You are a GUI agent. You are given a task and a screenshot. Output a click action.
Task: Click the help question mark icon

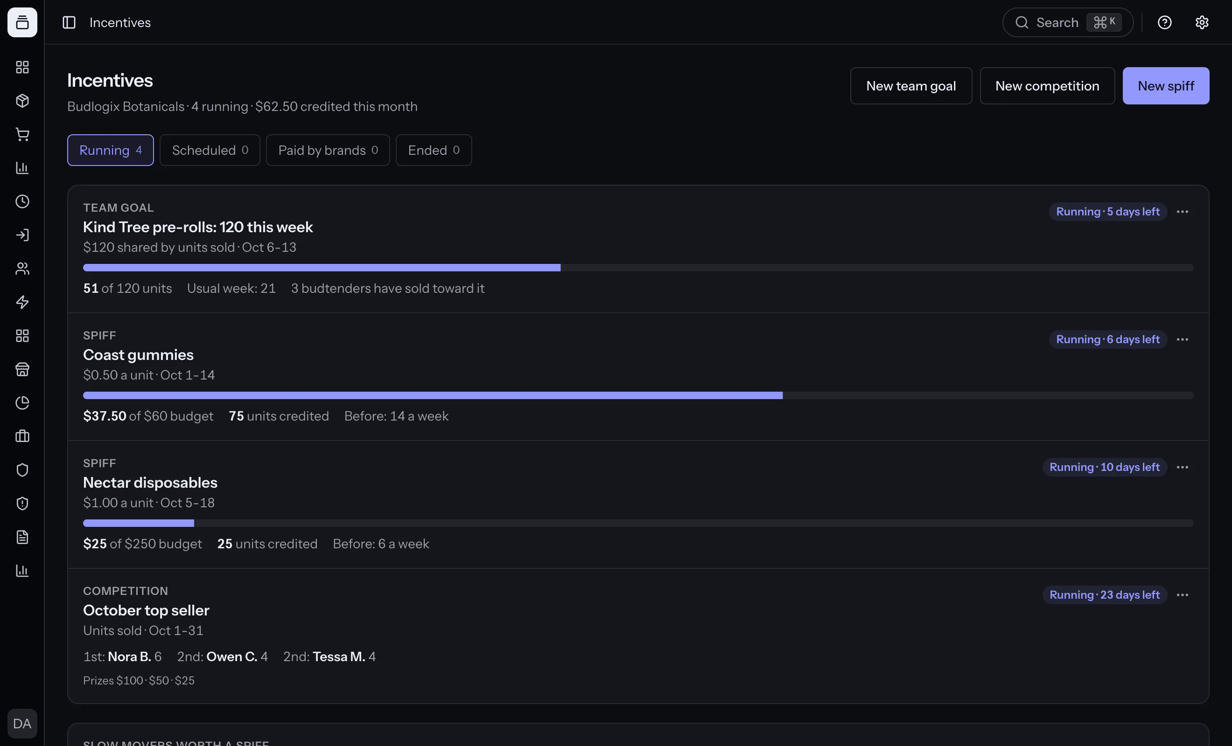[1164, 22]
